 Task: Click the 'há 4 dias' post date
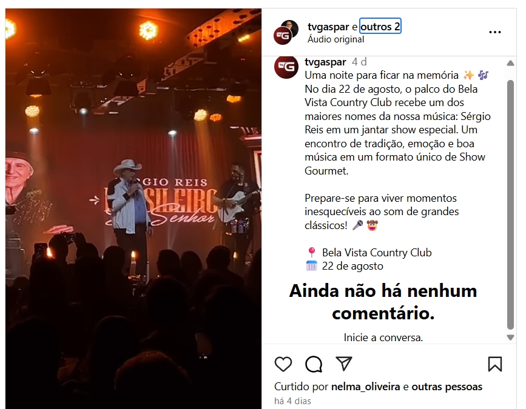point(292,401)
